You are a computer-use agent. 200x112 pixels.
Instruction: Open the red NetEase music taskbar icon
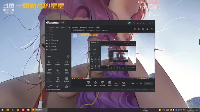pos(23,110)
